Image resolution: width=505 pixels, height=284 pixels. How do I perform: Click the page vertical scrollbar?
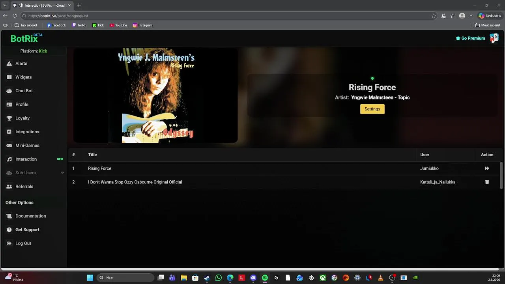(x=502, y=176)
